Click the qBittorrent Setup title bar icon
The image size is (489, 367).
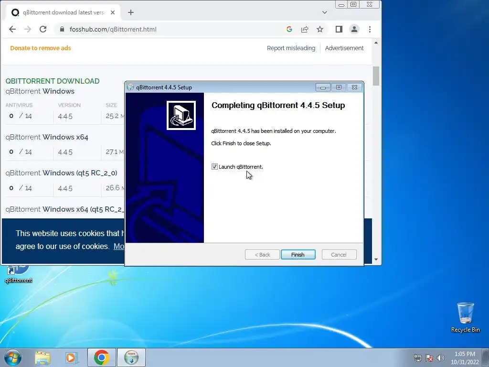[x=131, y=87]
